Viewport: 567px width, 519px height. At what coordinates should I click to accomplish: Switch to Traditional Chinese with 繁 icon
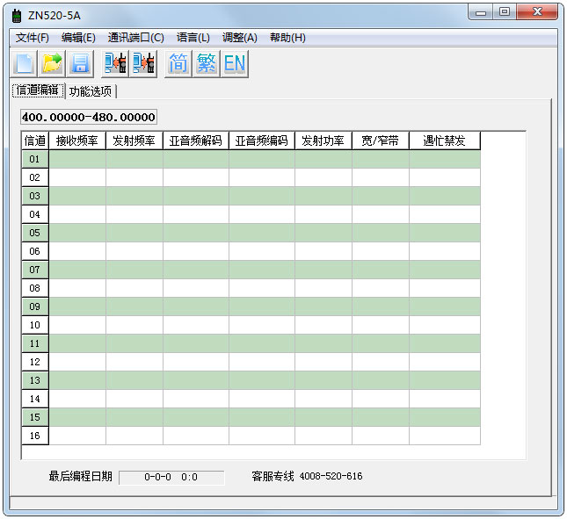pyautogui.click(x=207, y=64)
